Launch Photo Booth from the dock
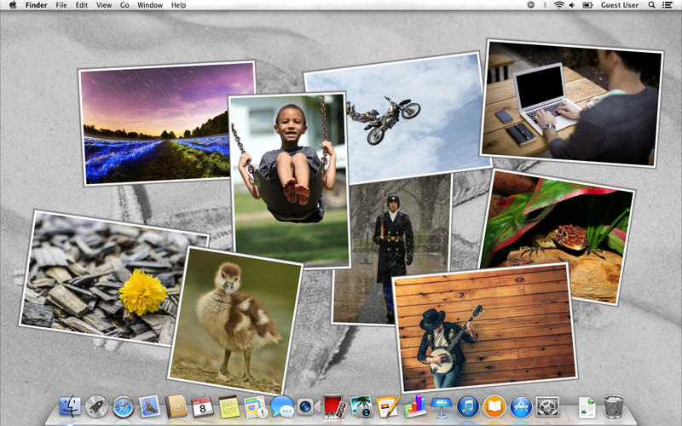The width and height of the screenshot is (682, 426). pos(334,407)
